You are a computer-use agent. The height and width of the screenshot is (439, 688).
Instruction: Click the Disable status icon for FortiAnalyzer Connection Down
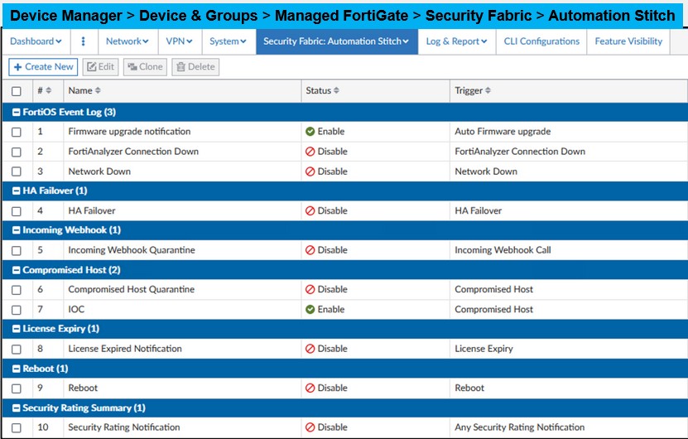pyautogui.click(x=310, y=152)
